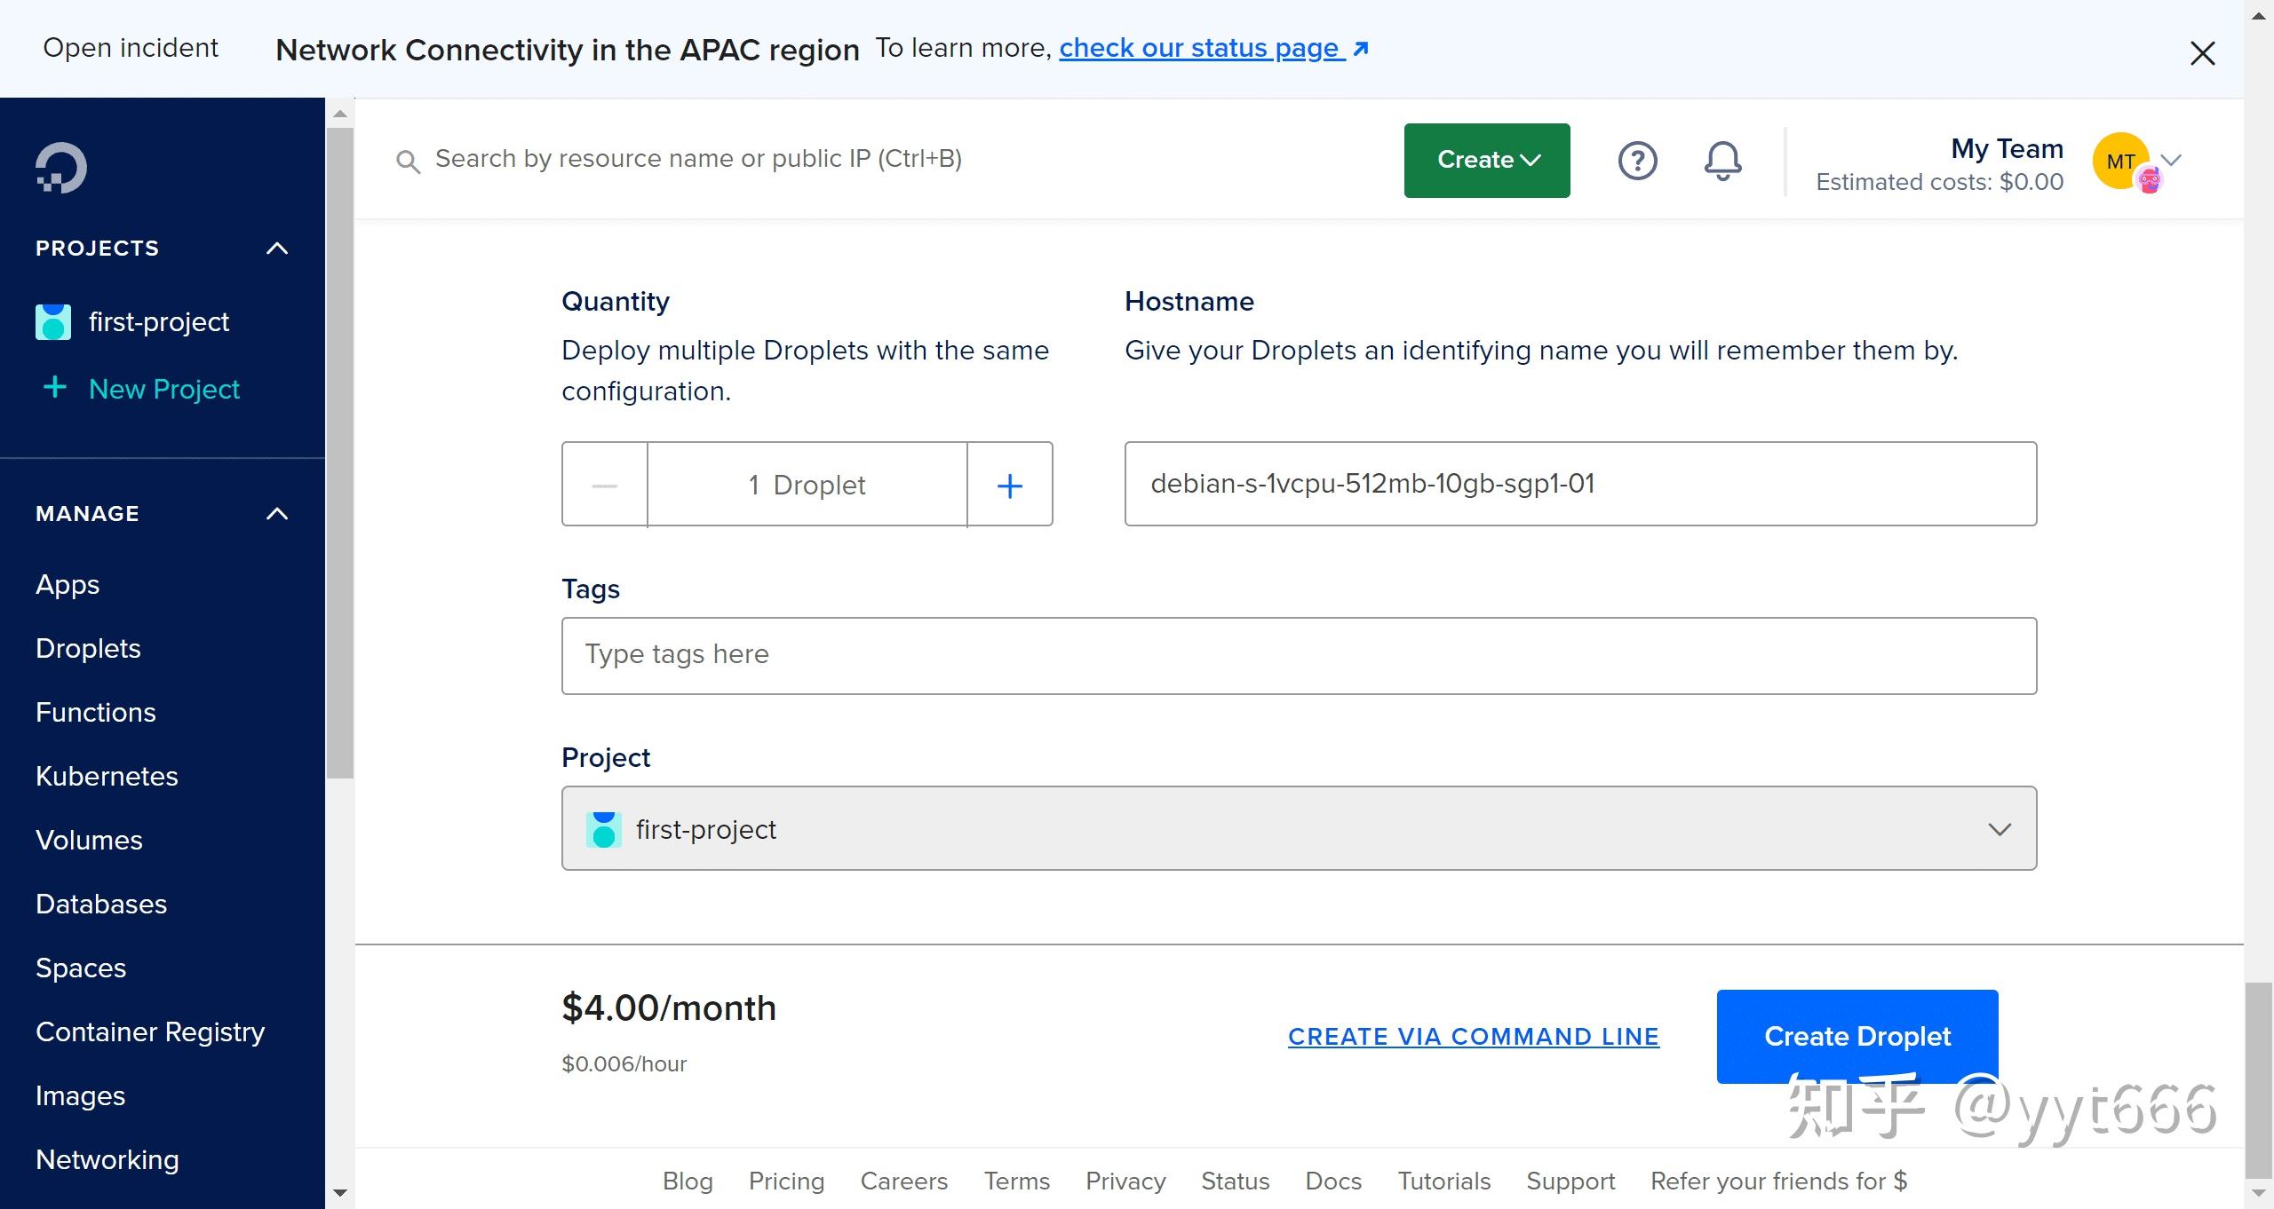Open the Create via Command Line link

click(x=1473, y=1036)
